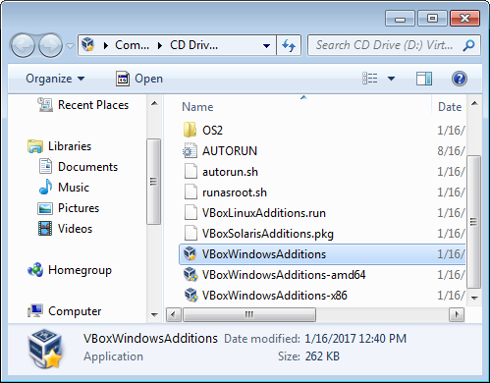
Task: Click the Libraries folder icon
Action: point(35,146)
